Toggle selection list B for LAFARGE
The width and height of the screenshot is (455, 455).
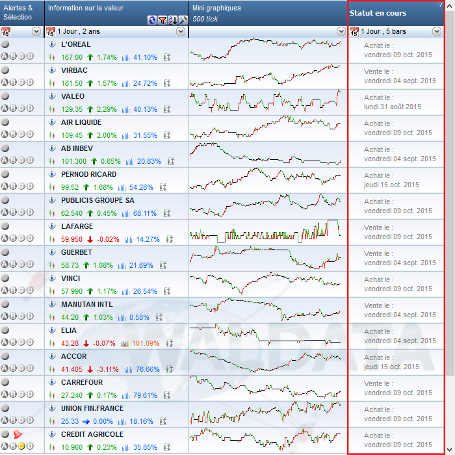(13, 239)
